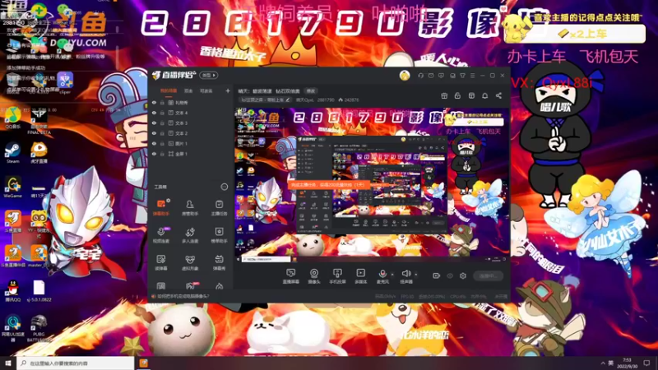Image resolution: width=658 pixels, height=370 pixels.
Task: Click 修改 button next to stream title
Action: click(x=311, y=91)
